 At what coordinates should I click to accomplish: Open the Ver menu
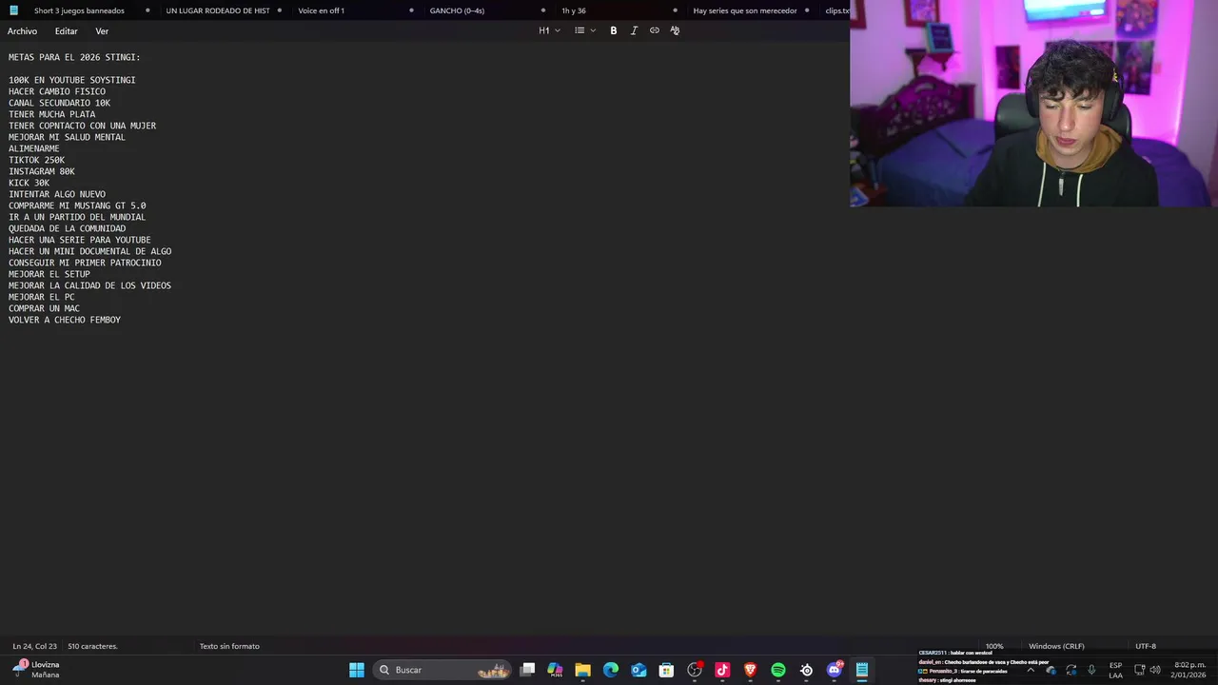pyautogui.click(x=102, y=31)
